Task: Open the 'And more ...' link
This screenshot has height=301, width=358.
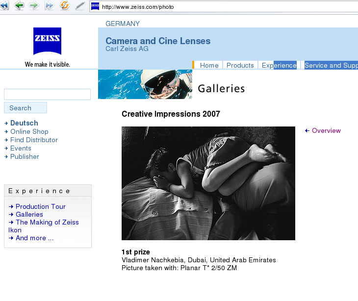Action: pos(34,238)
